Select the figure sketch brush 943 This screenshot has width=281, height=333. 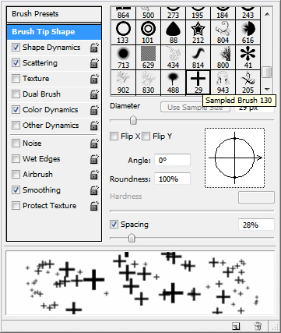(223, 82)
